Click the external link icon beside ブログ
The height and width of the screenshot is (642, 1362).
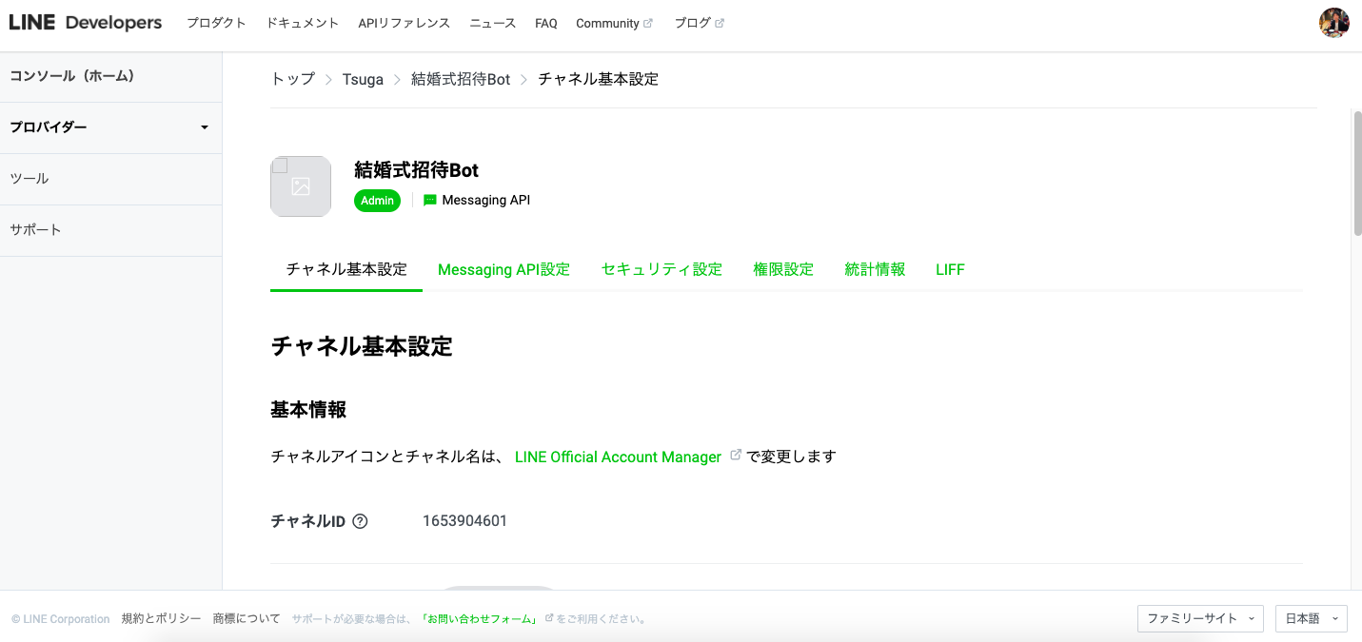[x=720, y=21]
